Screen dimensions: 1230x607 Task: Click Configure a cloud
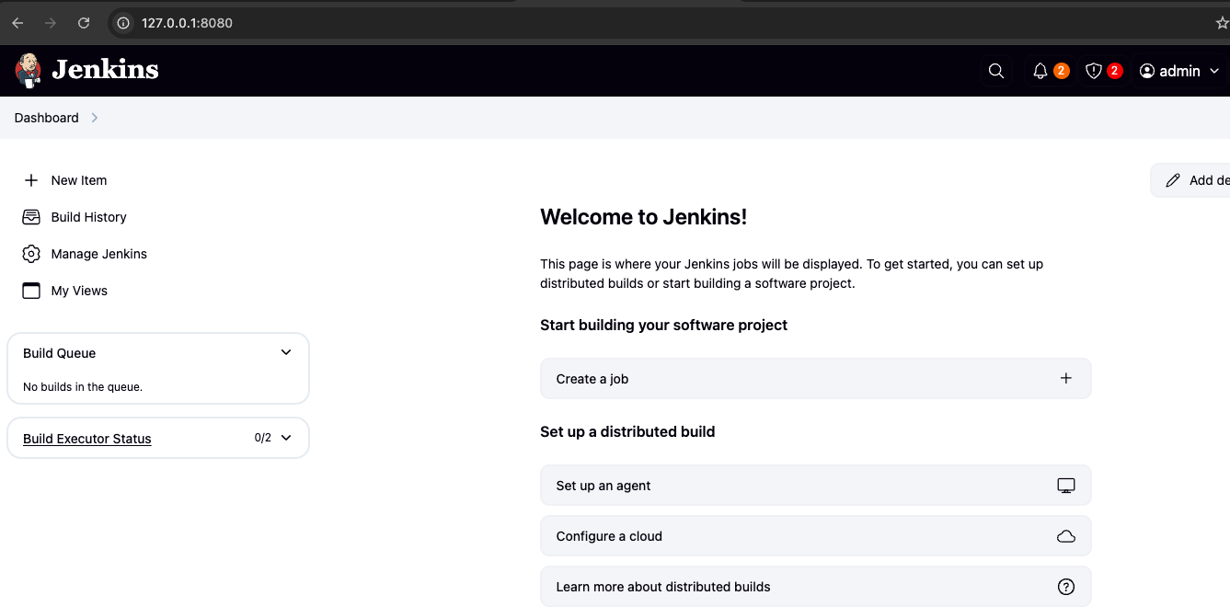pos(816,536)
